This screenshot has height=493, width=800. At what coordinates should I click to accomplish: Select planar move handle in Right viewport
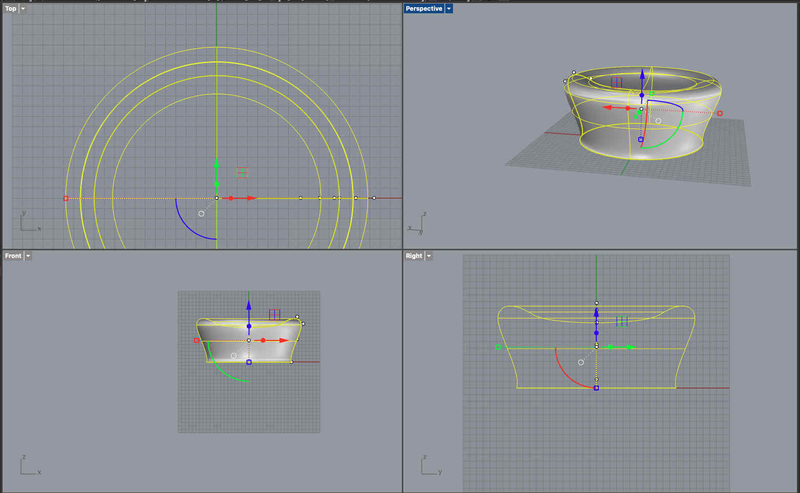tap(622, 321)
